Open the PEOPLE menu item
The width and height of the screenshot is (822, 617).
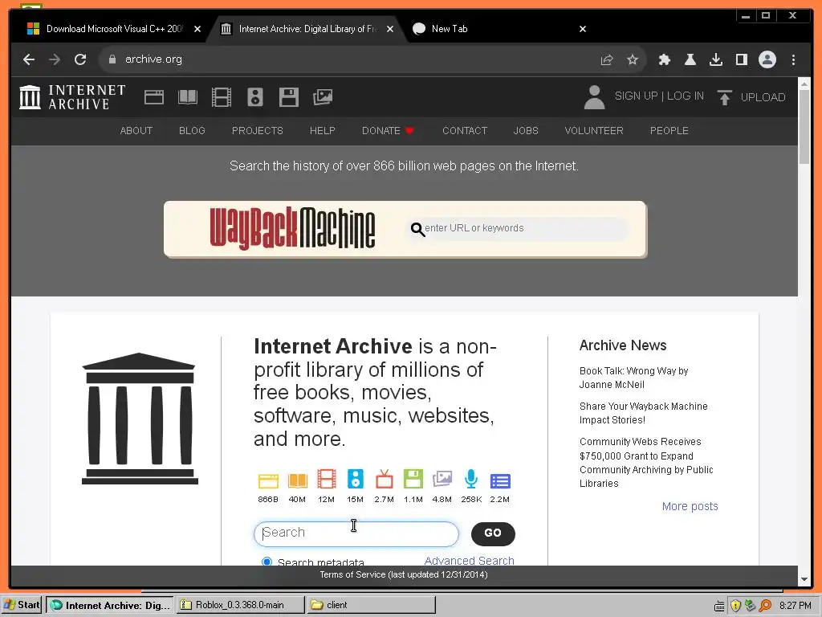pyautogui.click(x=669, y=131)
